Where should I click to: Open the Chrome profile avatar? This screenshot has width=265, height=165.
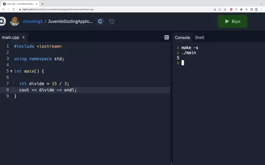point(256,9)
